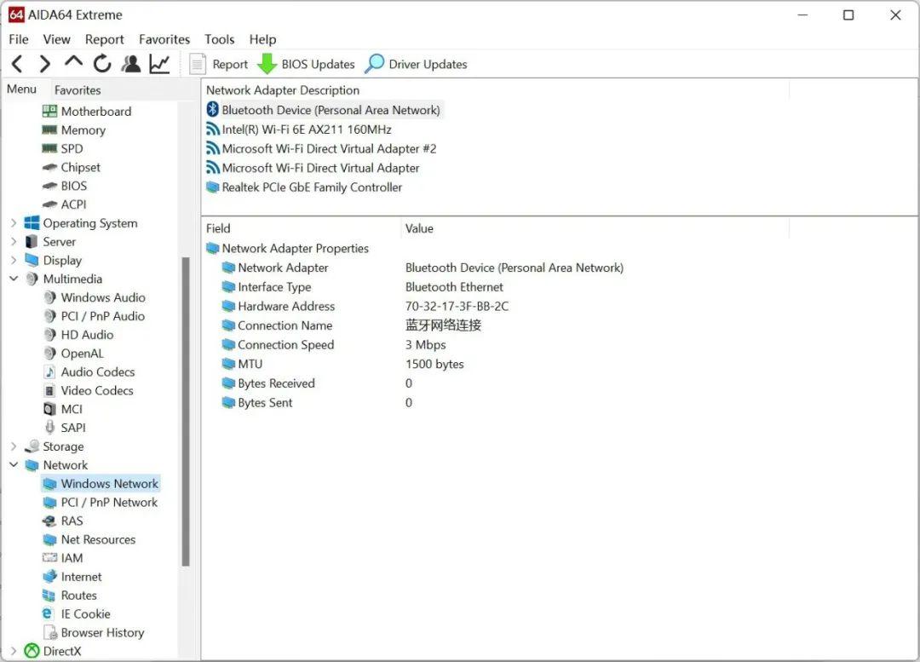Viewport: 920px width, 662px height.
Task: Expand the Display tree node
Action: point(14,260)
